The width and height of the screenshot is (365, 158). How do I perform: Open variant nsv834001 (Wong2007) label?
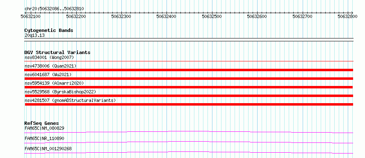(49, 57)
